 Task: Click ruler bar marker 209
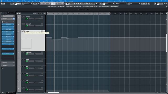(x=115, y=14)
